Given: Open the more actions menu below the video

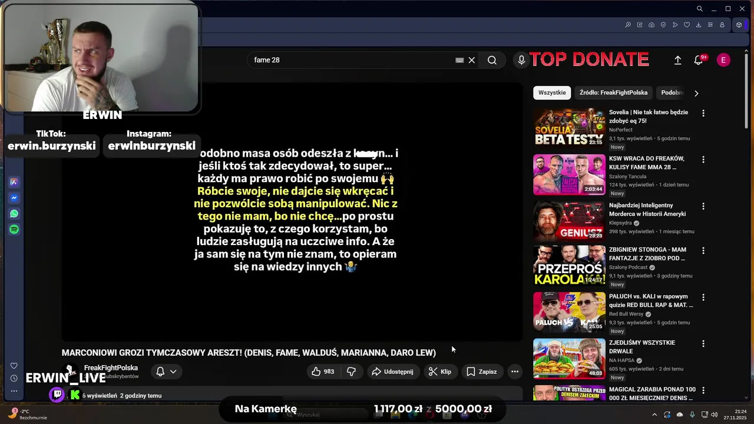Looking at the screenshot, I should pos(515,372).
